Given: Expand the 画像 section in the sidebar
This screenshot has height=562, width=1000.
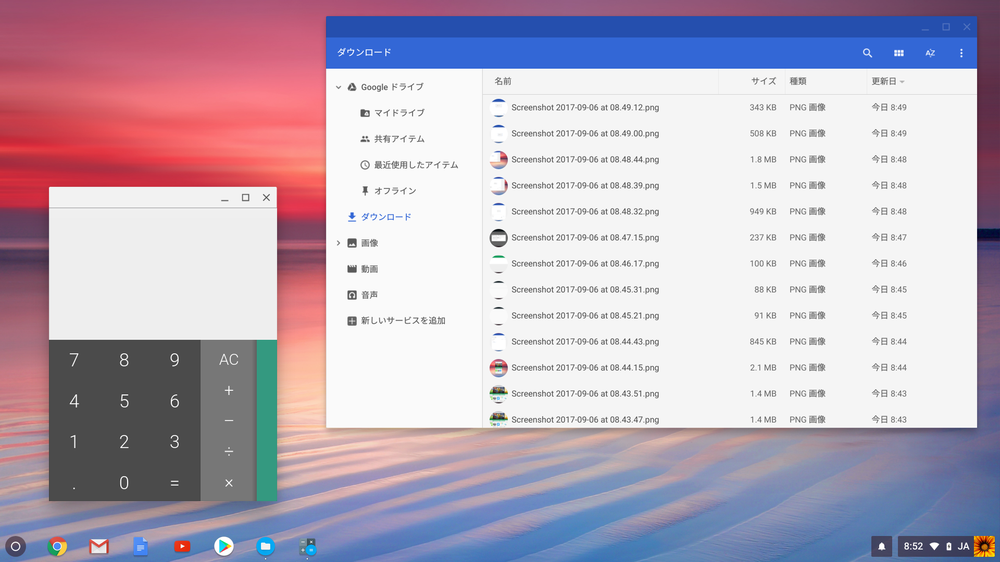Looking at the screenshot, I should (x=339, y=242).
